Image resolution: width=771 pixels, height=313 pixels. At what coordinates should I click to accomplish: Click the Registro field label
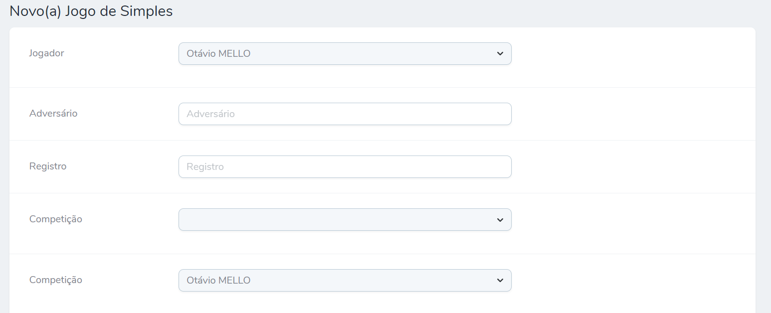47,166
